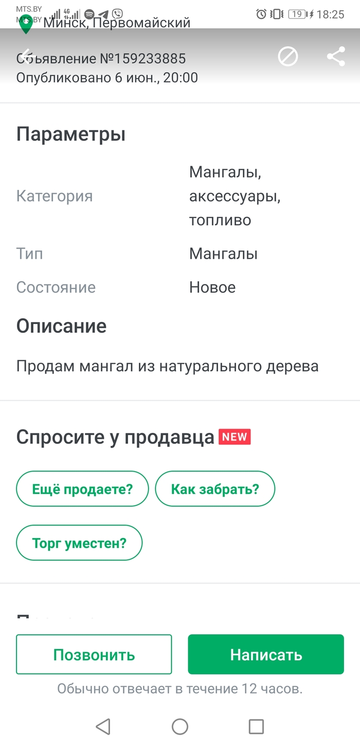360x748 pixels.
Task: Tap the "Минск, Первомайский" location text
Action: [117, 23]
